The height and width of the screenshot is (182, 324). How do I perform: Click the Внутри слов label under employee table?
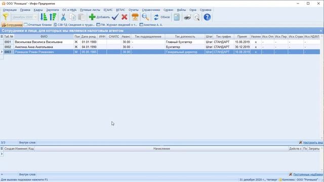click(x=27, y=143)
